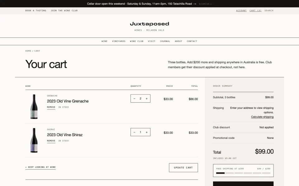Image resolution: width=299 pixels, height=186 pixels.
Task: Click the Subtotal, 3 bottles row
Action: [243, 97]
